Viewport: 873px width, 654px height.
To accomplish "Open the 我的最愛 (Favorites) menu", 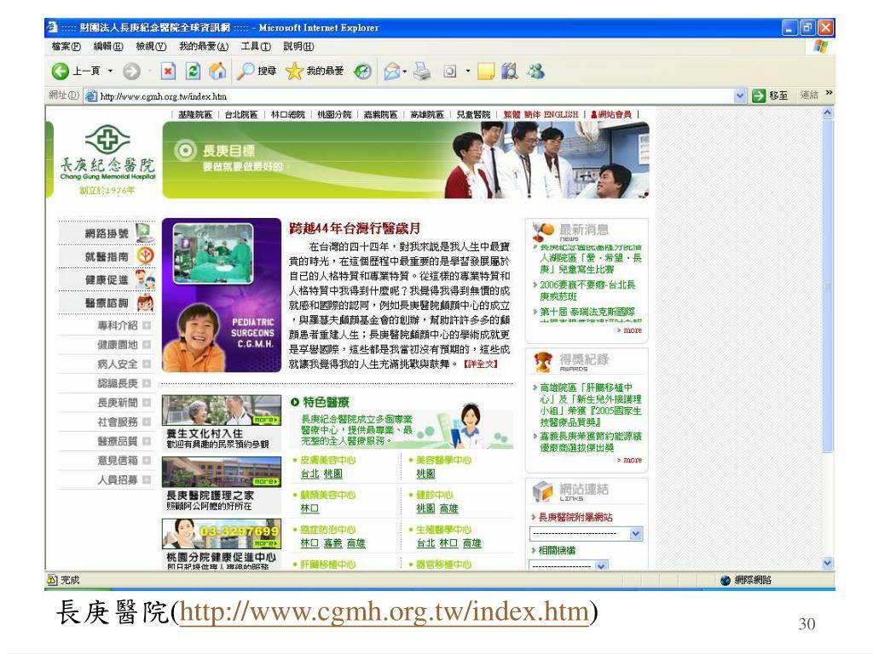I will pos(204,46).
